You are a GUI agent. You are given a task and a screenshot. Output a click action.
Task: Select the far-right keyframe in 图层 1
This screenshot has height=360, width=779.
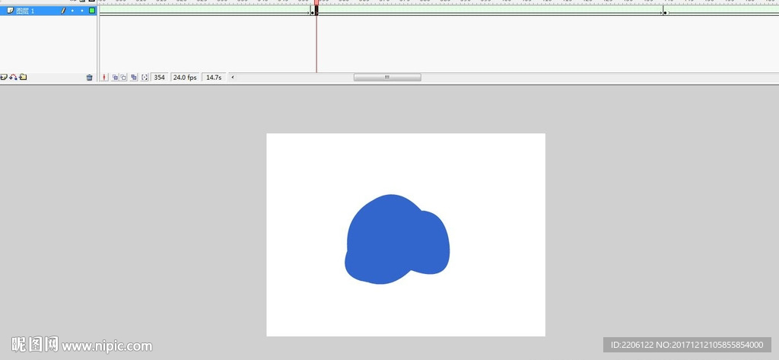[x=665, y=12]
